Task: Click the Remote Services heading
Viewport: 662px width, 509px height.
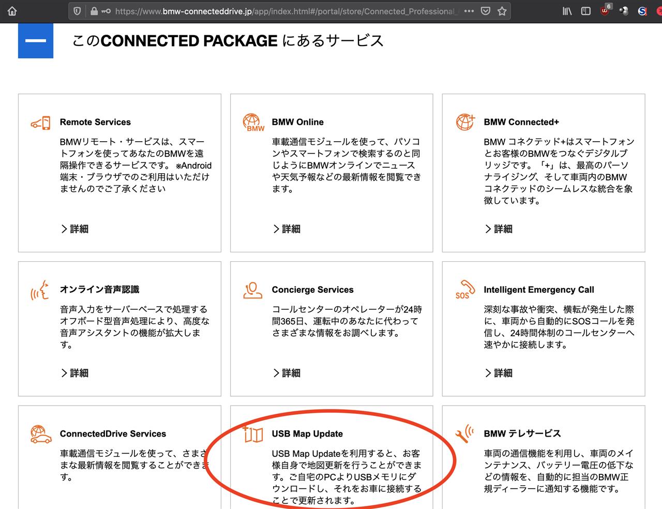Action: click(x=95, y=122)
